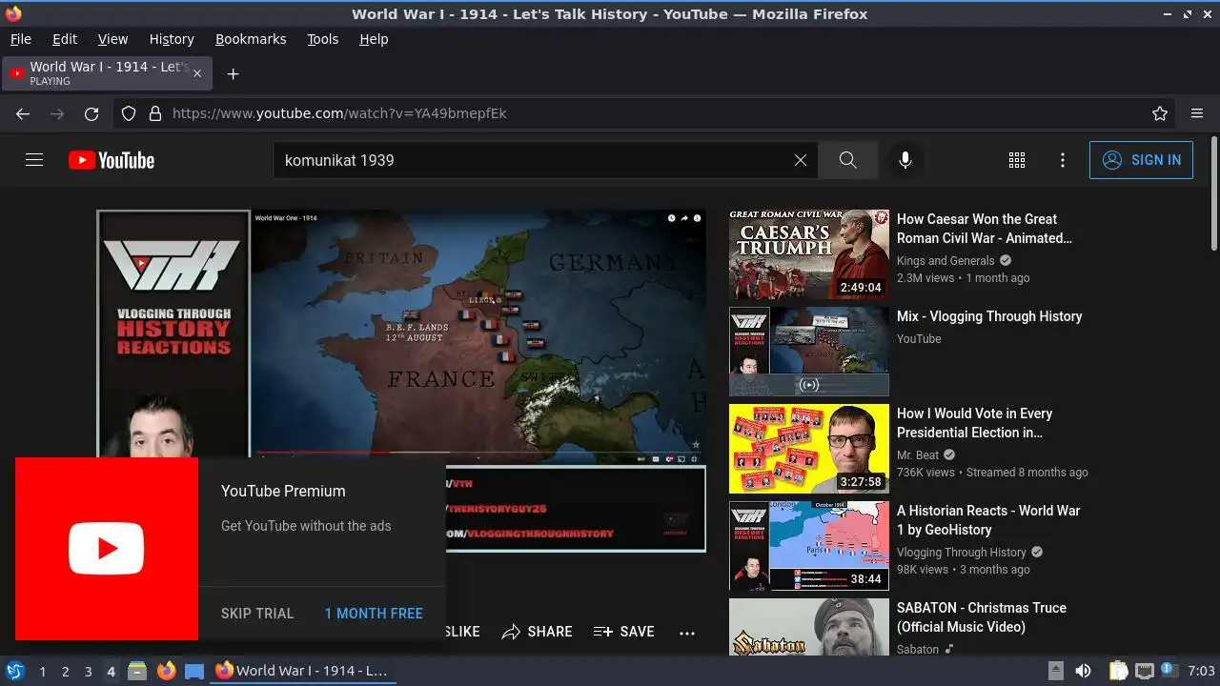Viewport: 1220px width, 686px height.
Task: Select the Firefox window taskbar entry
Action: point(302,671)
